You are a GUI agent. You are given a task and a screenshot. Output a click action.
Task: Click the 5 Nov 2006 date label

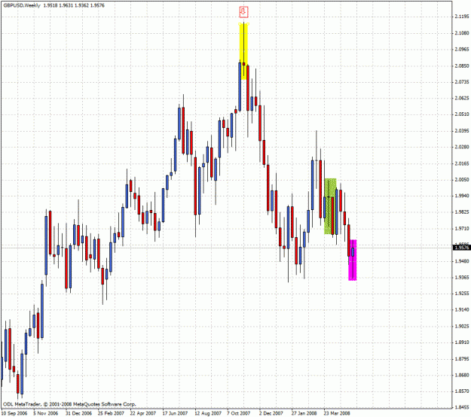point(46,413)
